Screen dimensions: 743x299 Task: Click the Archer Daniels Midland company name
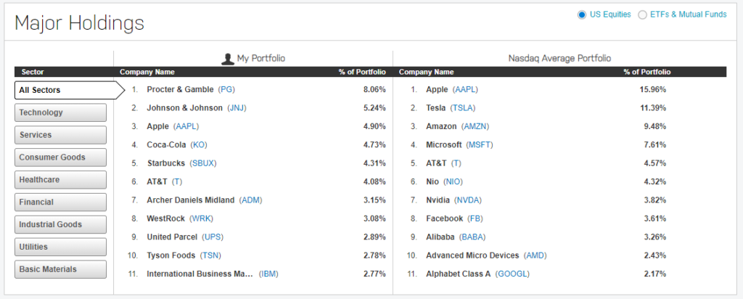[191, 200]
